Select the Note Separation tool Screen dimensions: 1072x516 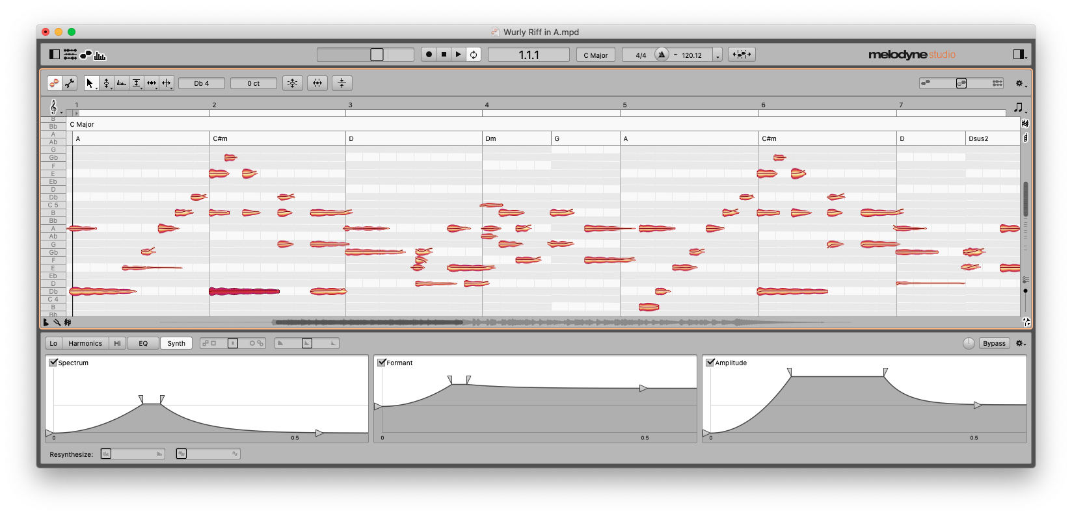[167, 83]
